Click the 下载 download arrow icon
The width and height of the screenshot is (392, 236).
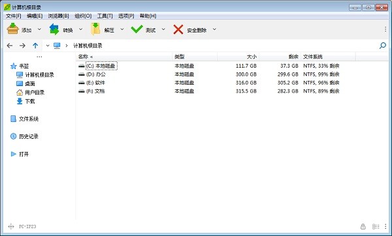click(x=20, y=101)
